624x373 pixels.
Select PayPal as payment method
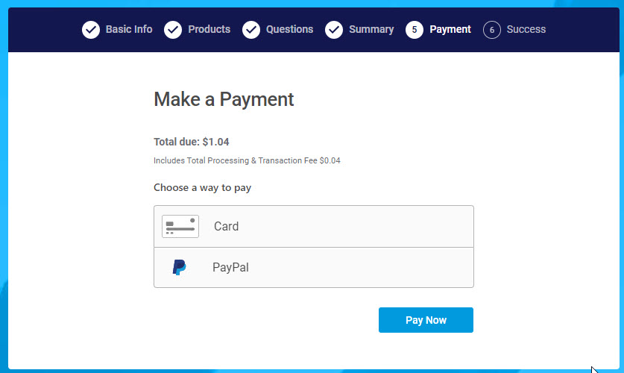click(x=314, y=268)
